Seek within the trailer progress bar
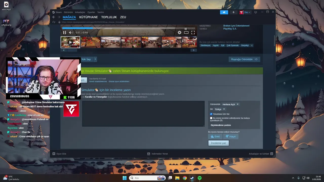Image resolution: width=324 pixels, height=182 pixels. click(129, 28)
